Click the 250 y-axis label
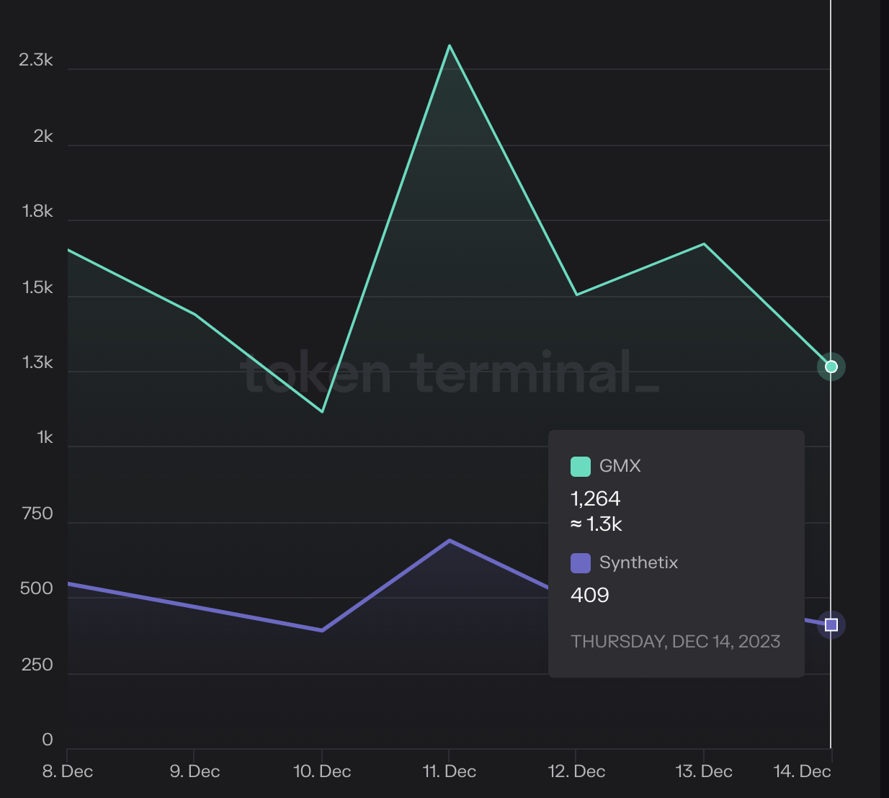The image size is (889, 798). [x=37, y=665]
